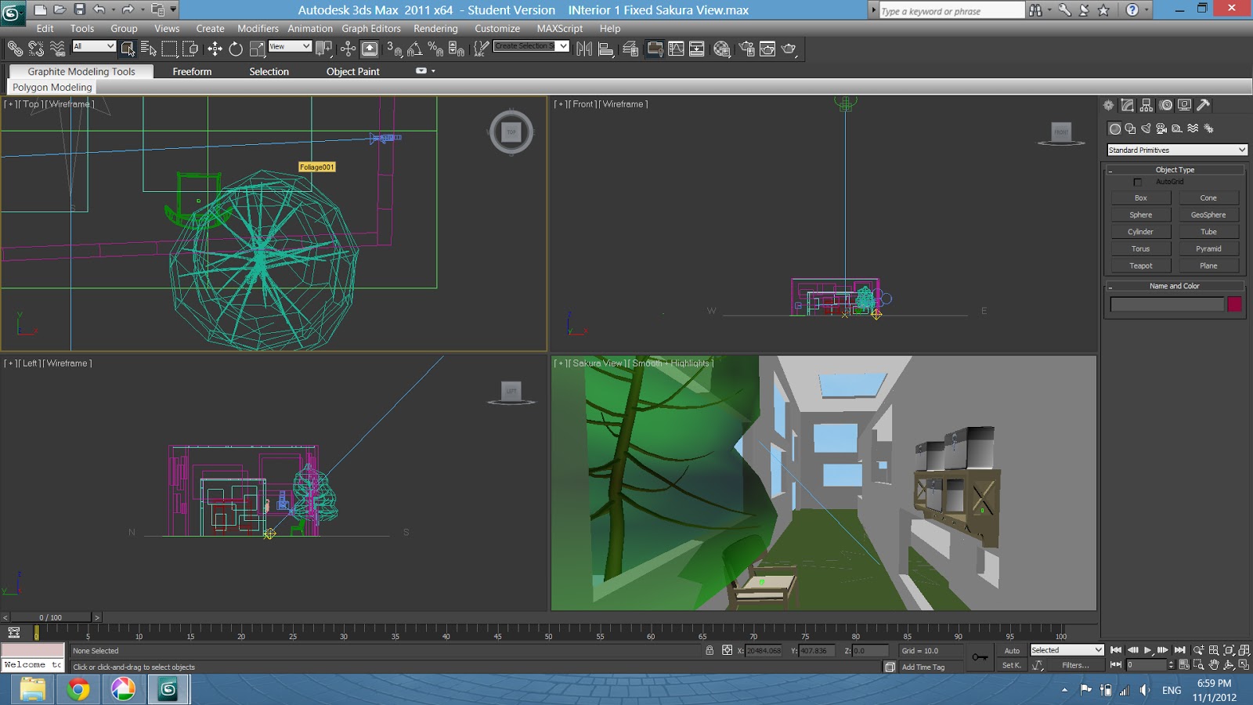Toggle the Selection Lock padlock
This screenshot has height=705, width=1253.
[x=710, y=650]
